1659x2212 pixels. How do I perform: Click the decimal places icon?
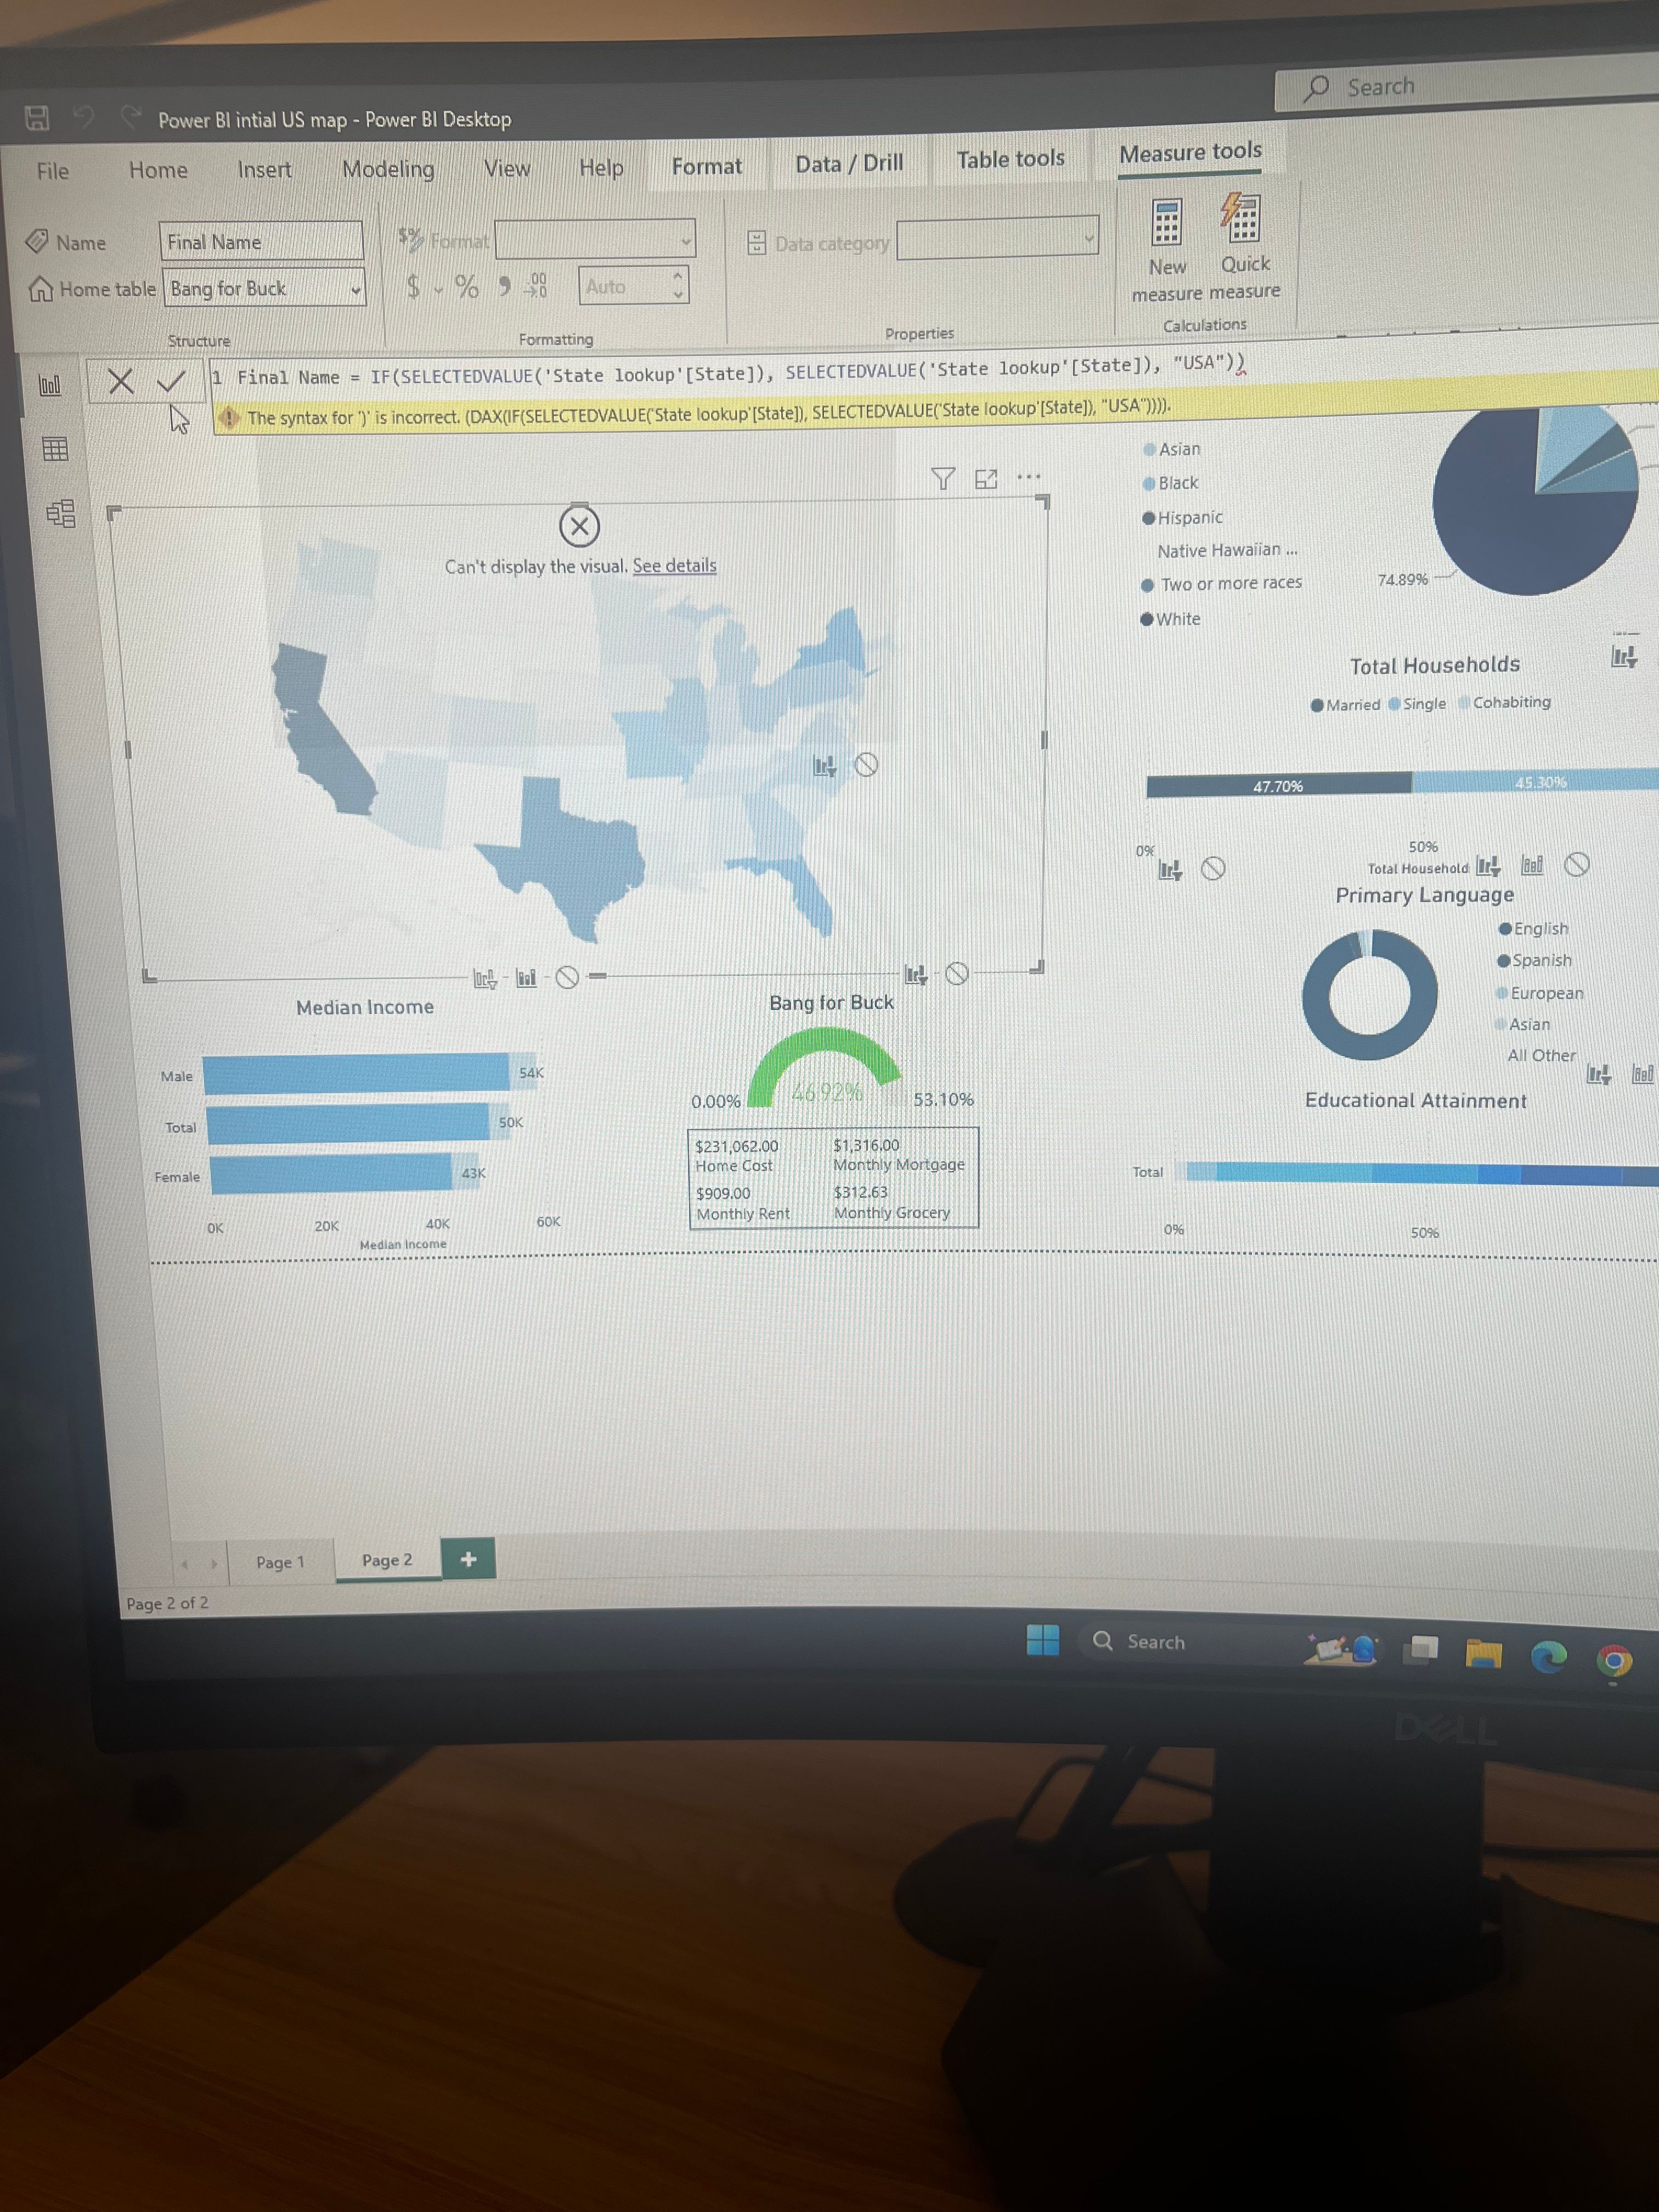[x=537, y=286]
